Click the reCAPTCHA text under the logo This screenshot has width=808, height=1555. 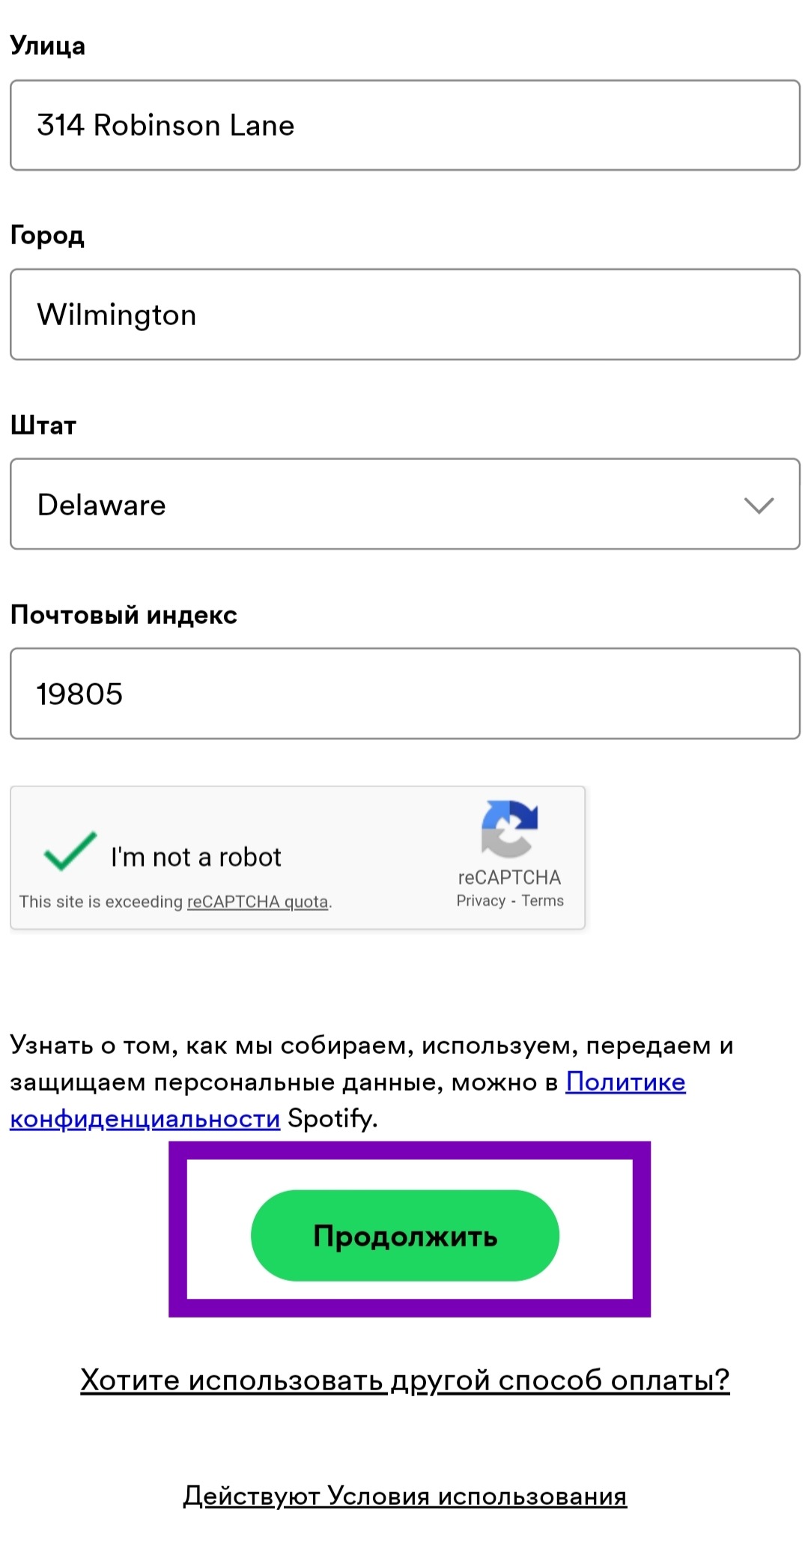[509, 877]
